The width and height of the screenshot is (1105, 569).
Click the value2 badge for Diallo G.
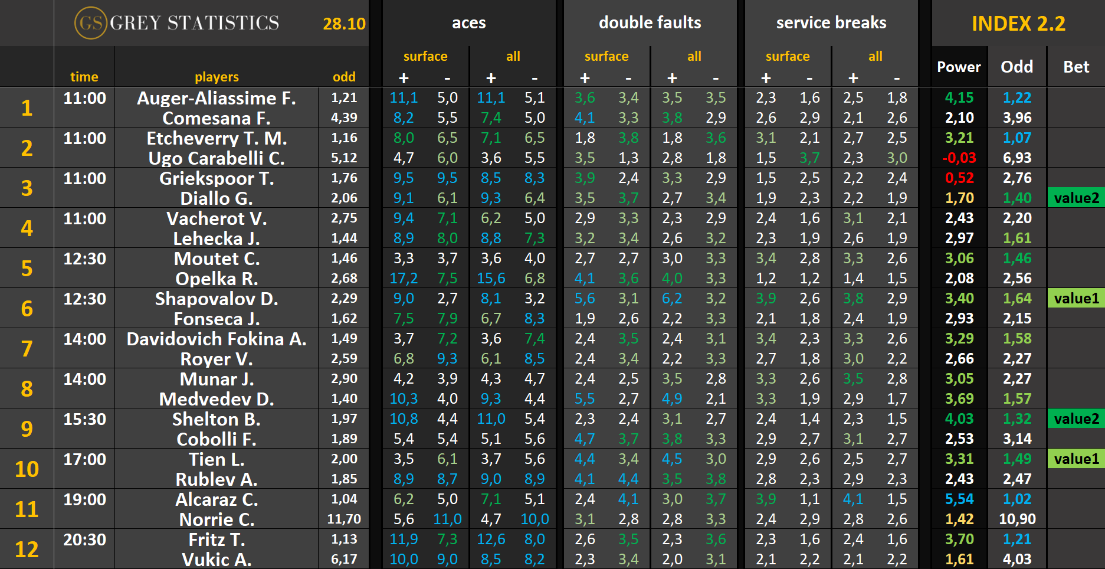click(x=1076, y=198)
